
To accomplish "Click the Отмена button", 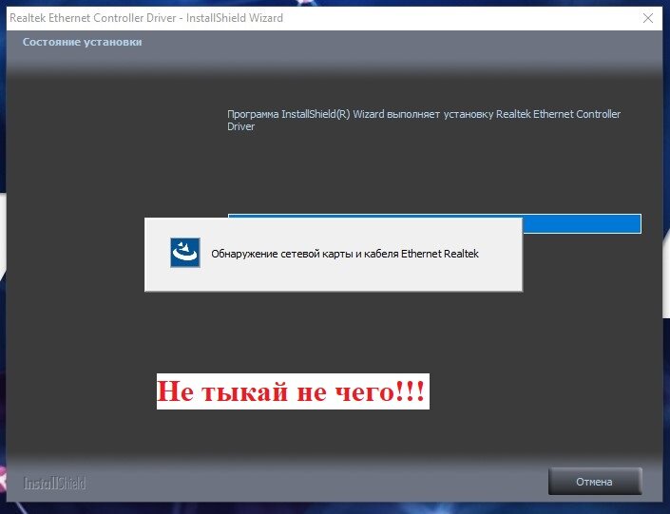I will point(594,482).
